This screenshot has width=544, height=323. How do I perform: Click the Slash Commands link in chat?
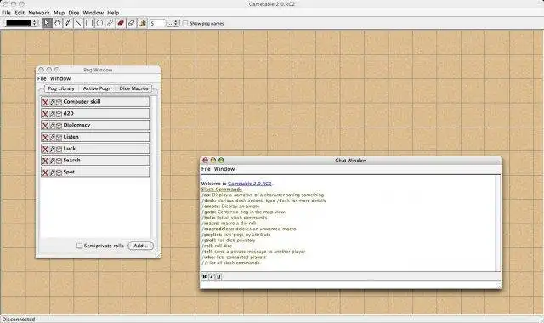click(222, 190)
